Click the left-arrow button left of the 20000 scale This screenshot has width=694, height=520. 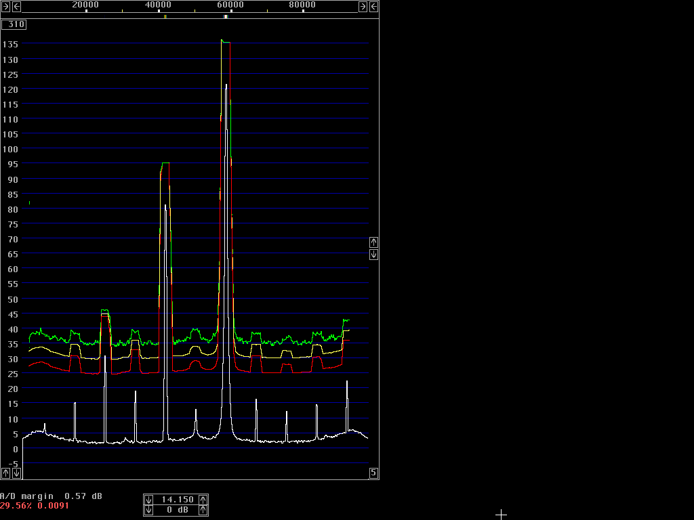click(x=16, y=6)
